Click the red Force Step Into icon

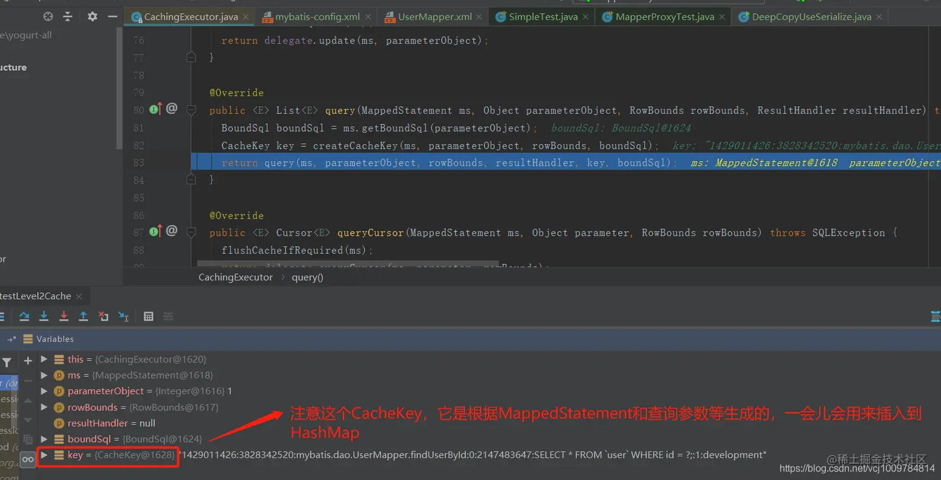pos(63,316)
